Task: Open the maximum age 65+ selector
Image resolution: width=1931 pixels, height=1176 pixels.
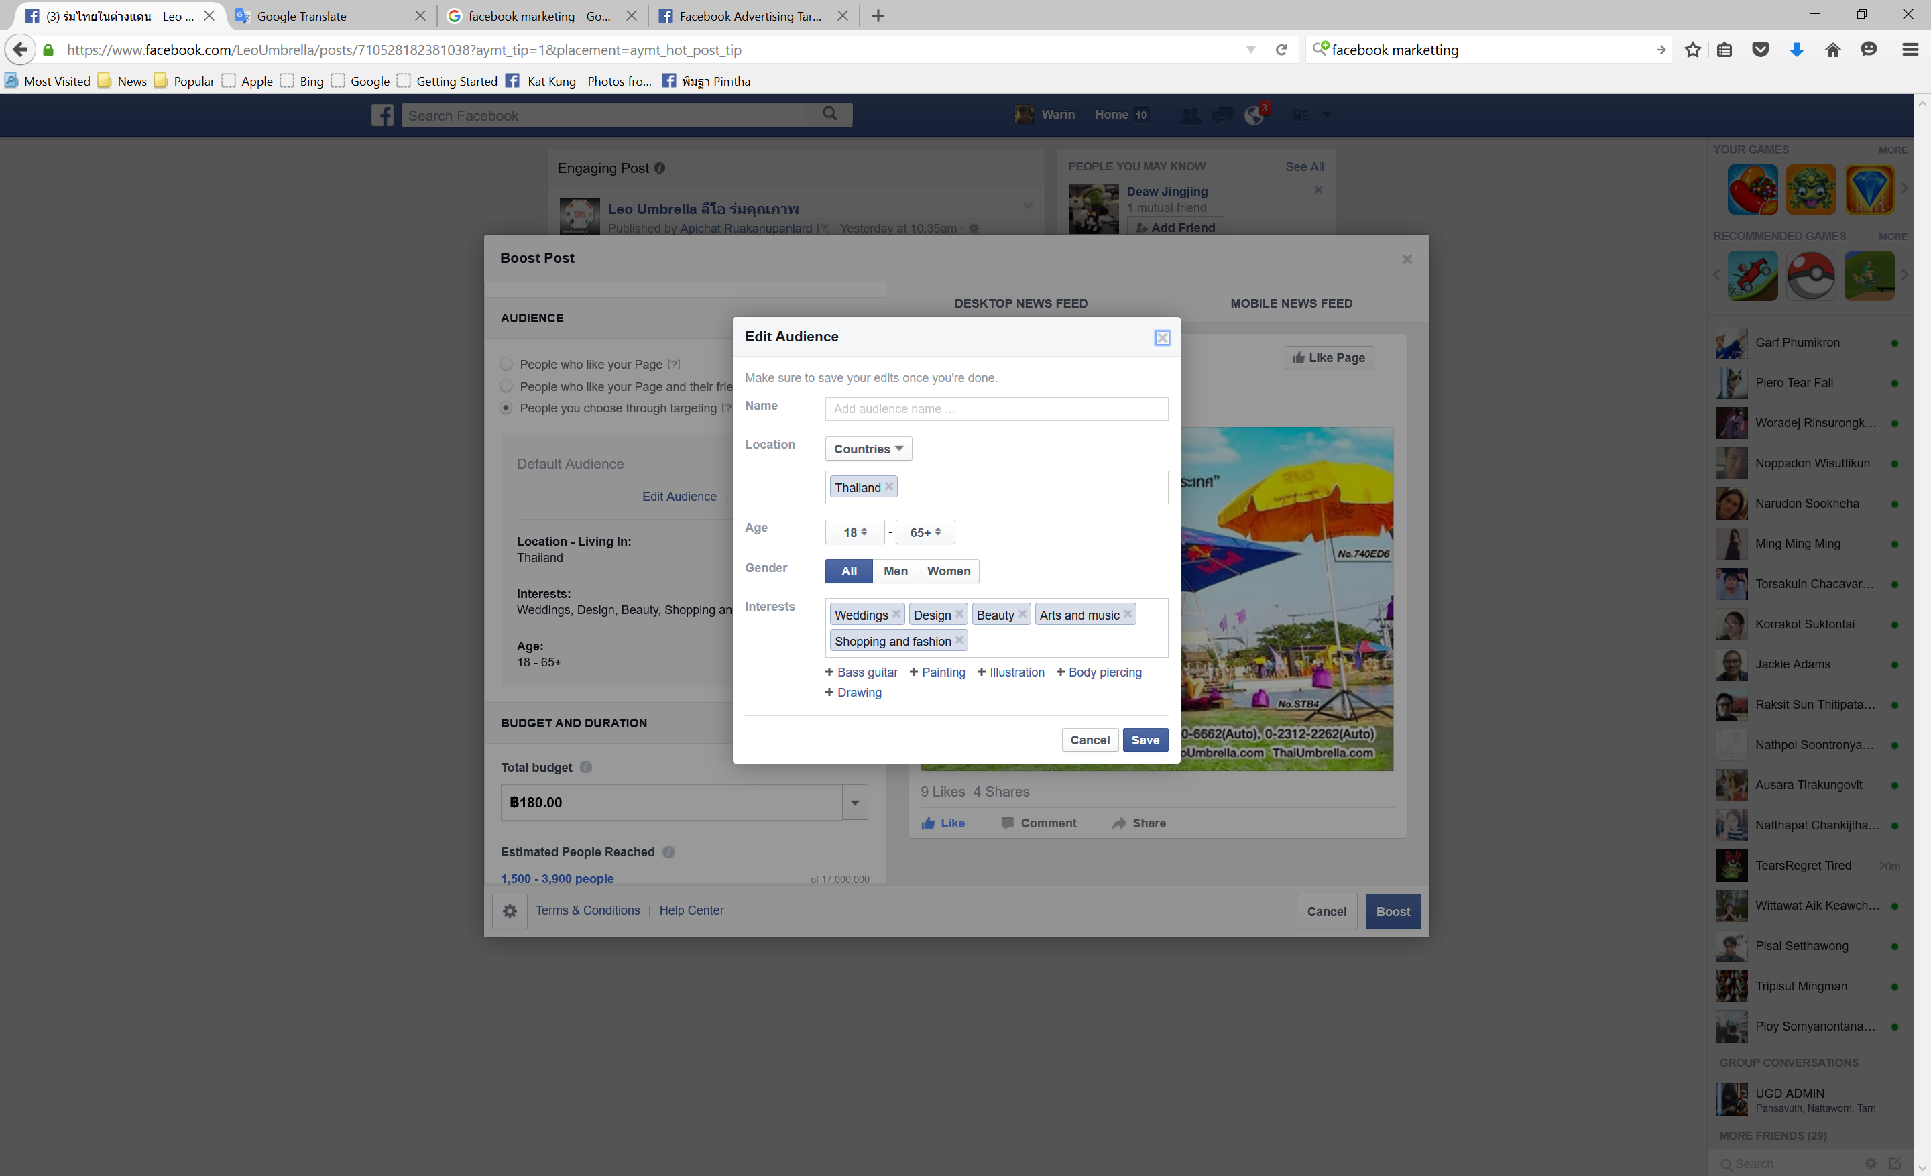Action: point(925,532)
